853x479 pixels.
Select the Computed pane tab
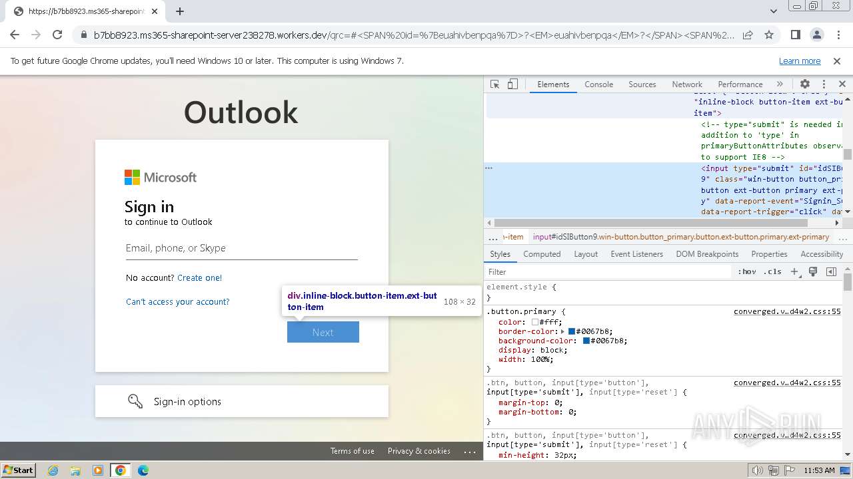pyautogui.click(x=542, y=254)
